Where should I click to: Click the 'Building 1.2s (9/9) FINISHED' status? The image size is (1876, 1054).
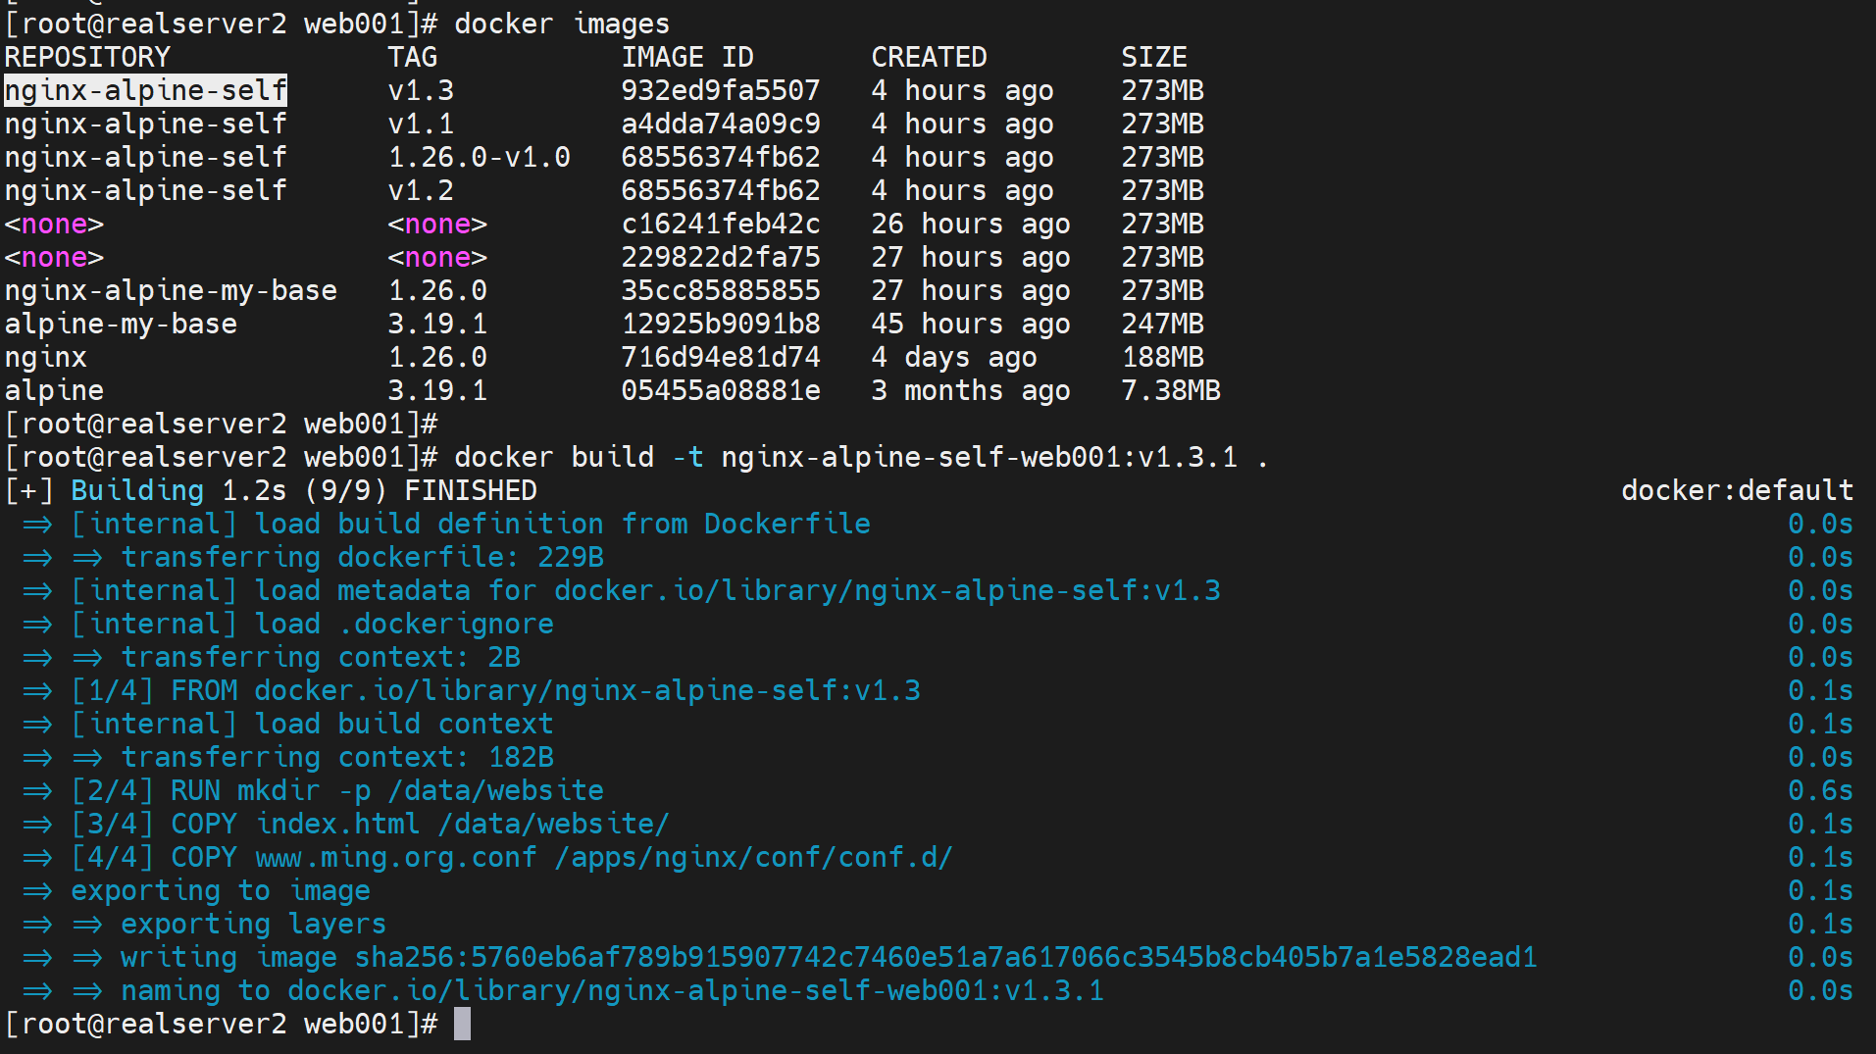pyautogui.click(x=304, y=491)
